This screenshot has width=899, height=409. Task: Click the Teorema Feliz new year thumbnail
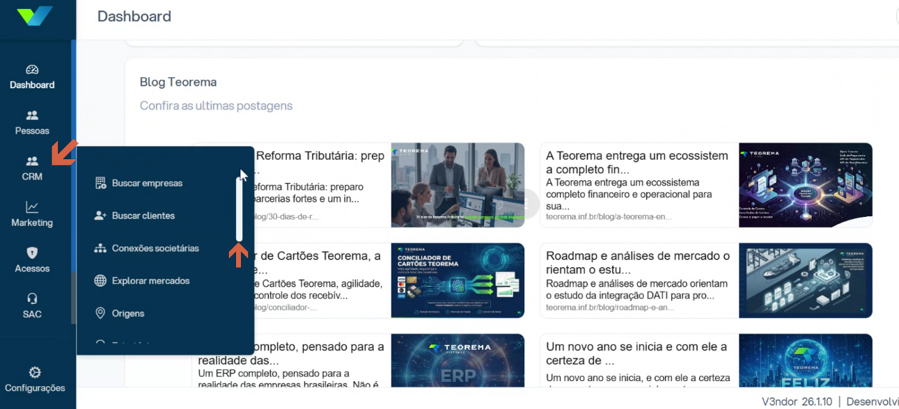tap(806, 360)
